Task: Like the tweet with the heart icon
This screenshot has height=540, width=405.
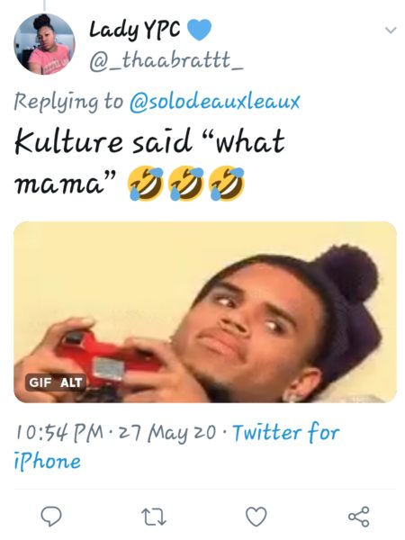Action: 256,517
